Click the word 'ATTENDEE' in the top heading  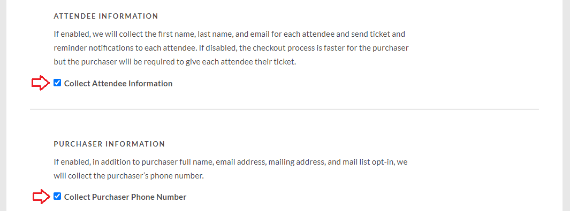(74, 17)
